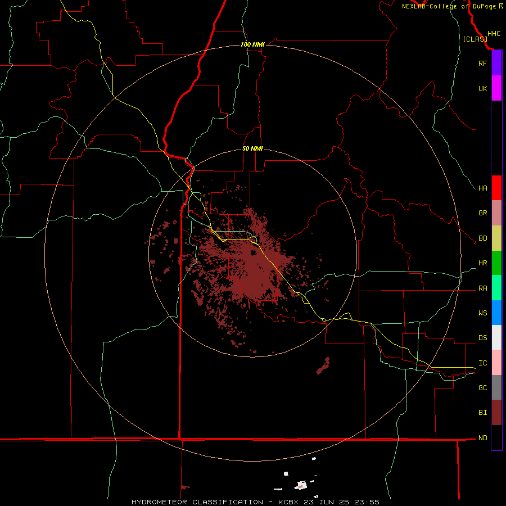The height and width of the screenshot is (506, 506).
Task: Click the RF legend label
Action: pos(482,63)
